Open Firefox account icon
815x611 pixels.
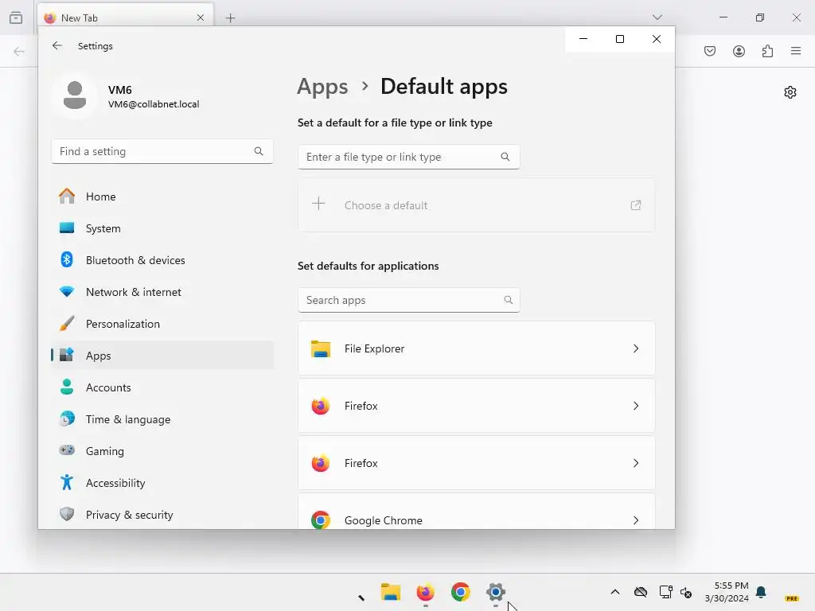pyautogui.click(x=739, y=51)
